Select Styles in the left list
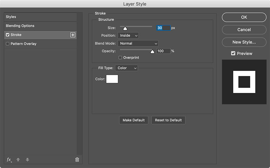270x168 pixels. (11, 17)
